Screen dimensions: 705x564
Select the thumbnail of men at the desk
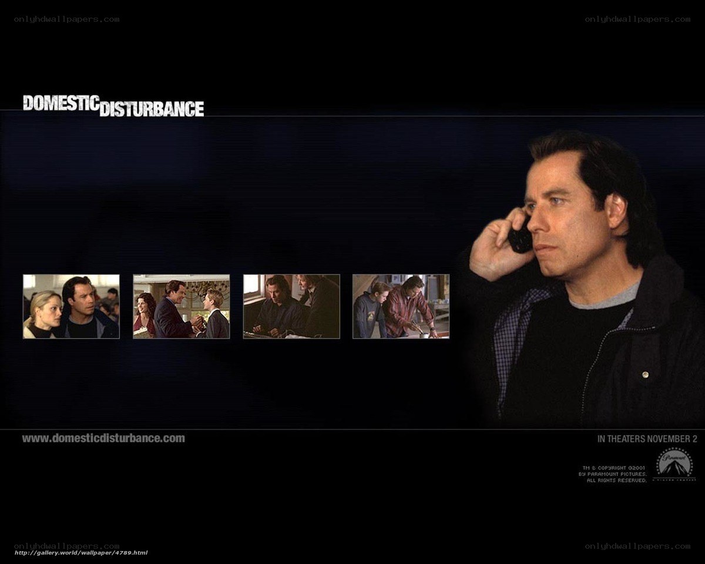[x=291, y=307]
